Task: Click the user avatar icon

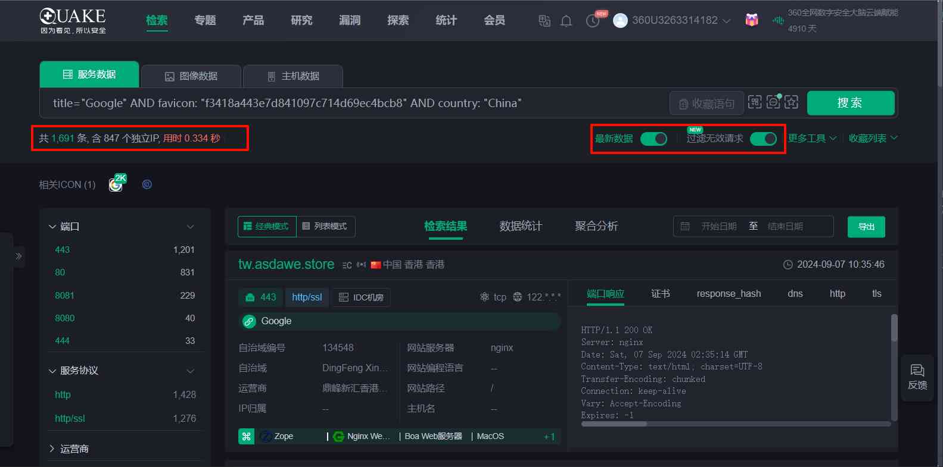Action: [620, 21]
